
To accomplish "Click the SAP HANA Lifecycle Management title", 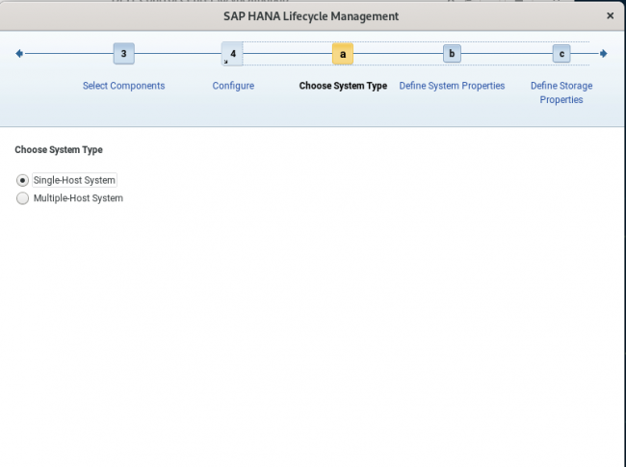I will pos(311,16).
